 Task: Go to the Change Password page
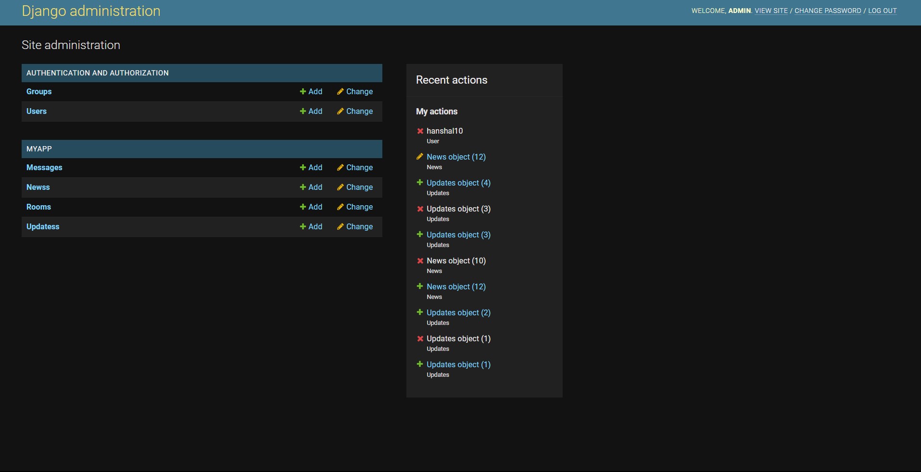pyautogui.click(x=828, y=11)
